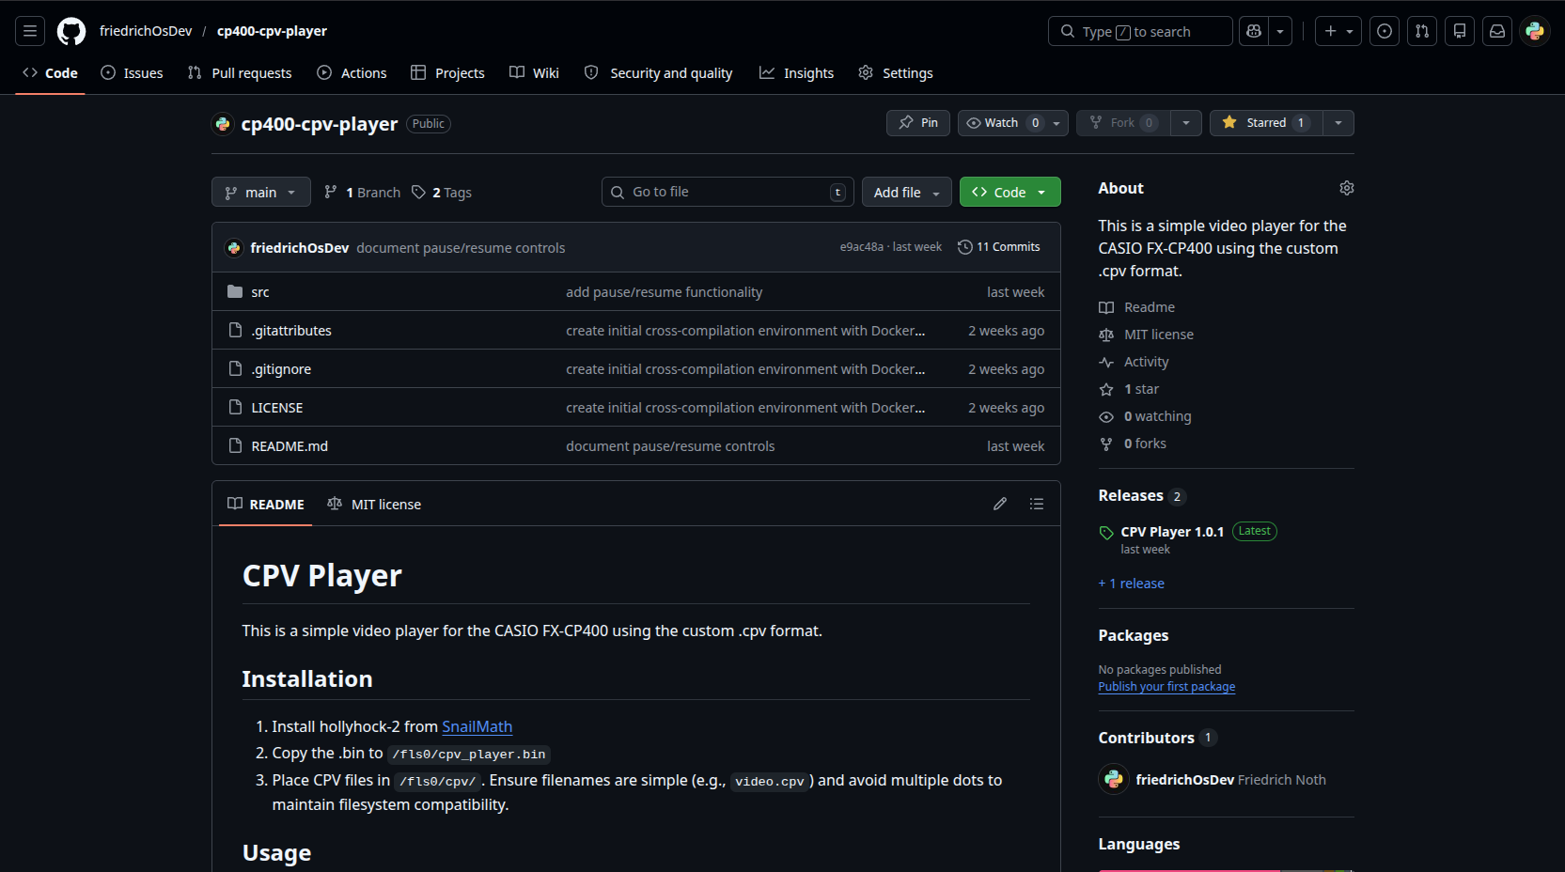Open the notifications inbox icon

[x=1497, y=31]
